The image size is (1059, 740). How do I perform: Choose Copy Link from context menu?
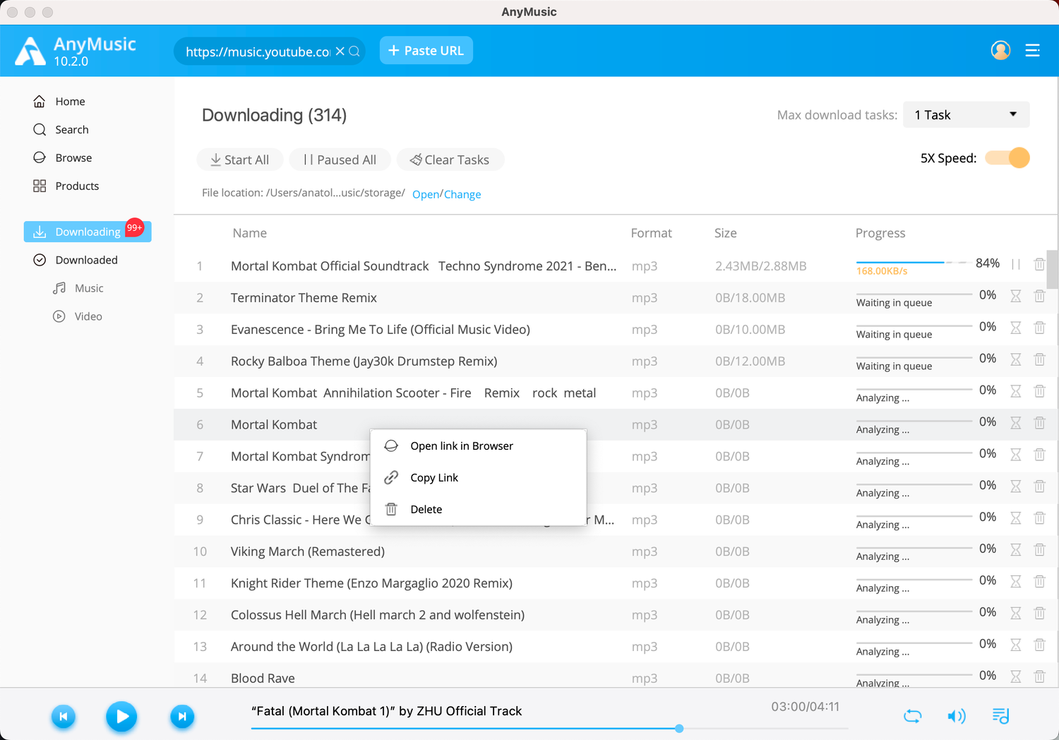[x=478, y=478]
